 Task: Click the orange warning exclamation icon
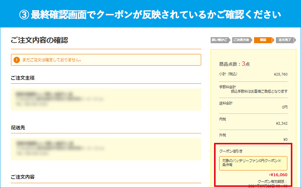[x=17, y=60]
